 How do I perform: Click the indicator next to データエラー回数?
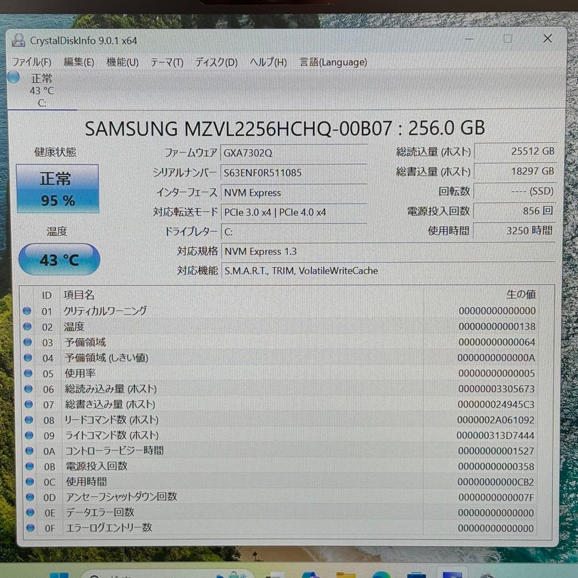click(x=28, y=512)
